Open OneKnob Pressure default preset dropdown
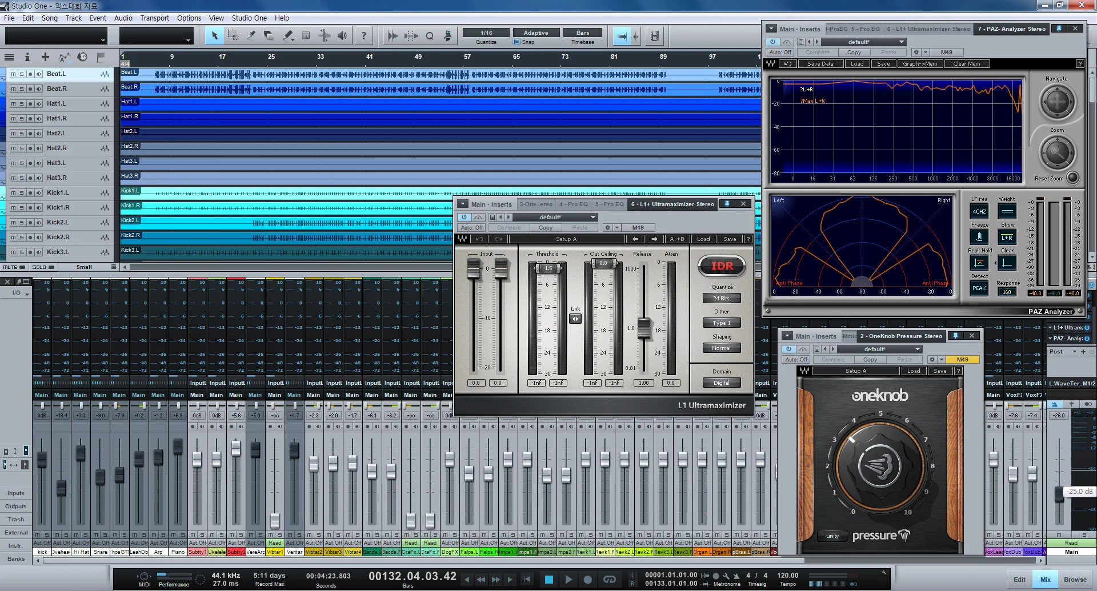The height and width of the screenshot is (591, 1097). pos(879,349)
